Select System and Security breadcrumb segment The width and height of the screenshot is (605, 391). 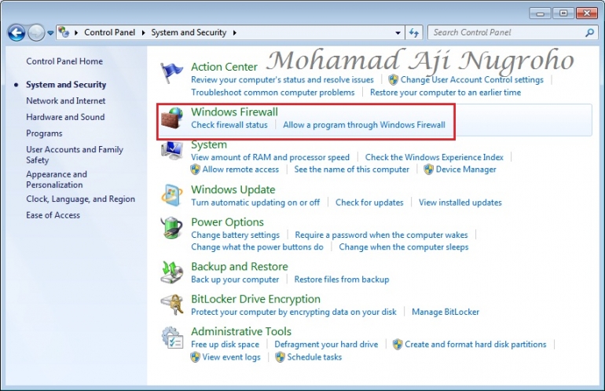(189, 32)
